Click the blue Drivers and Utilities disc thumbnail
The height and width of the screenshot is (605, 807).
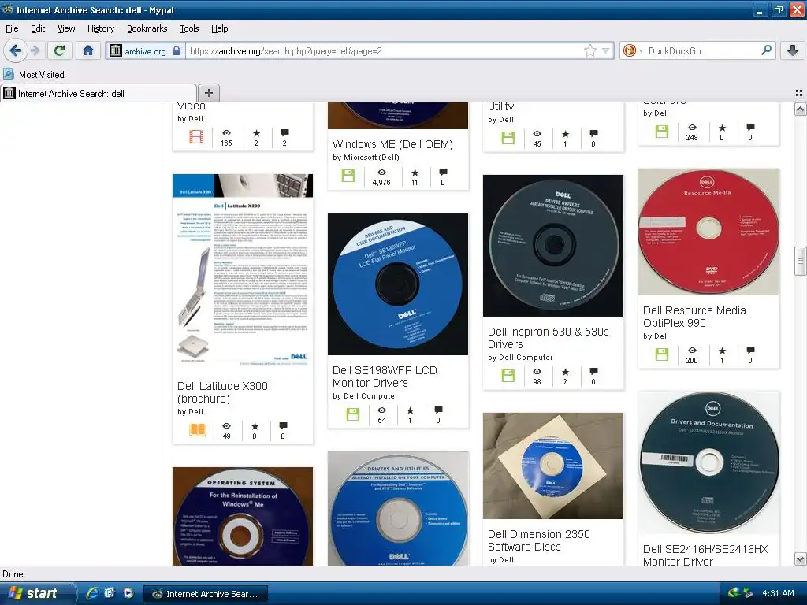pos(398,508)
